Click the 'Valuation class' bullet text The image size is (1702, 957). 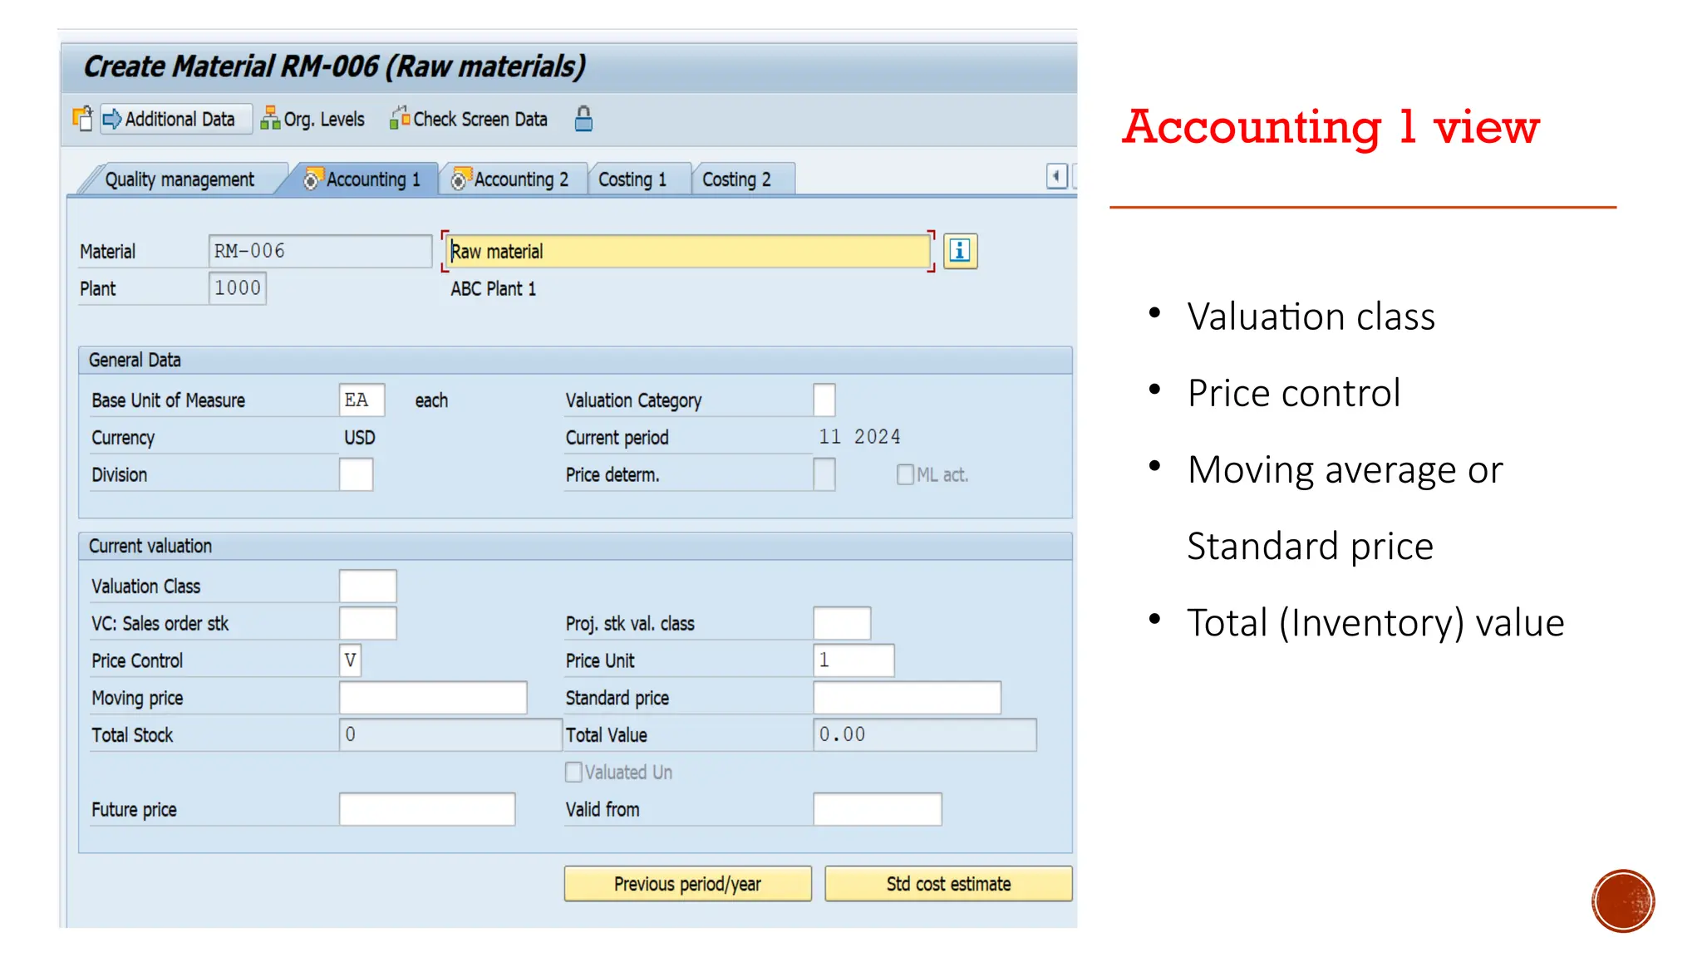coord(1311,317)
